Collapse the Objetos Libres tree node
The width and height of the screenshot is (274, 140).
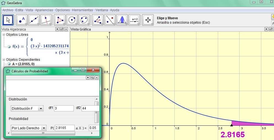click(4, 35)
